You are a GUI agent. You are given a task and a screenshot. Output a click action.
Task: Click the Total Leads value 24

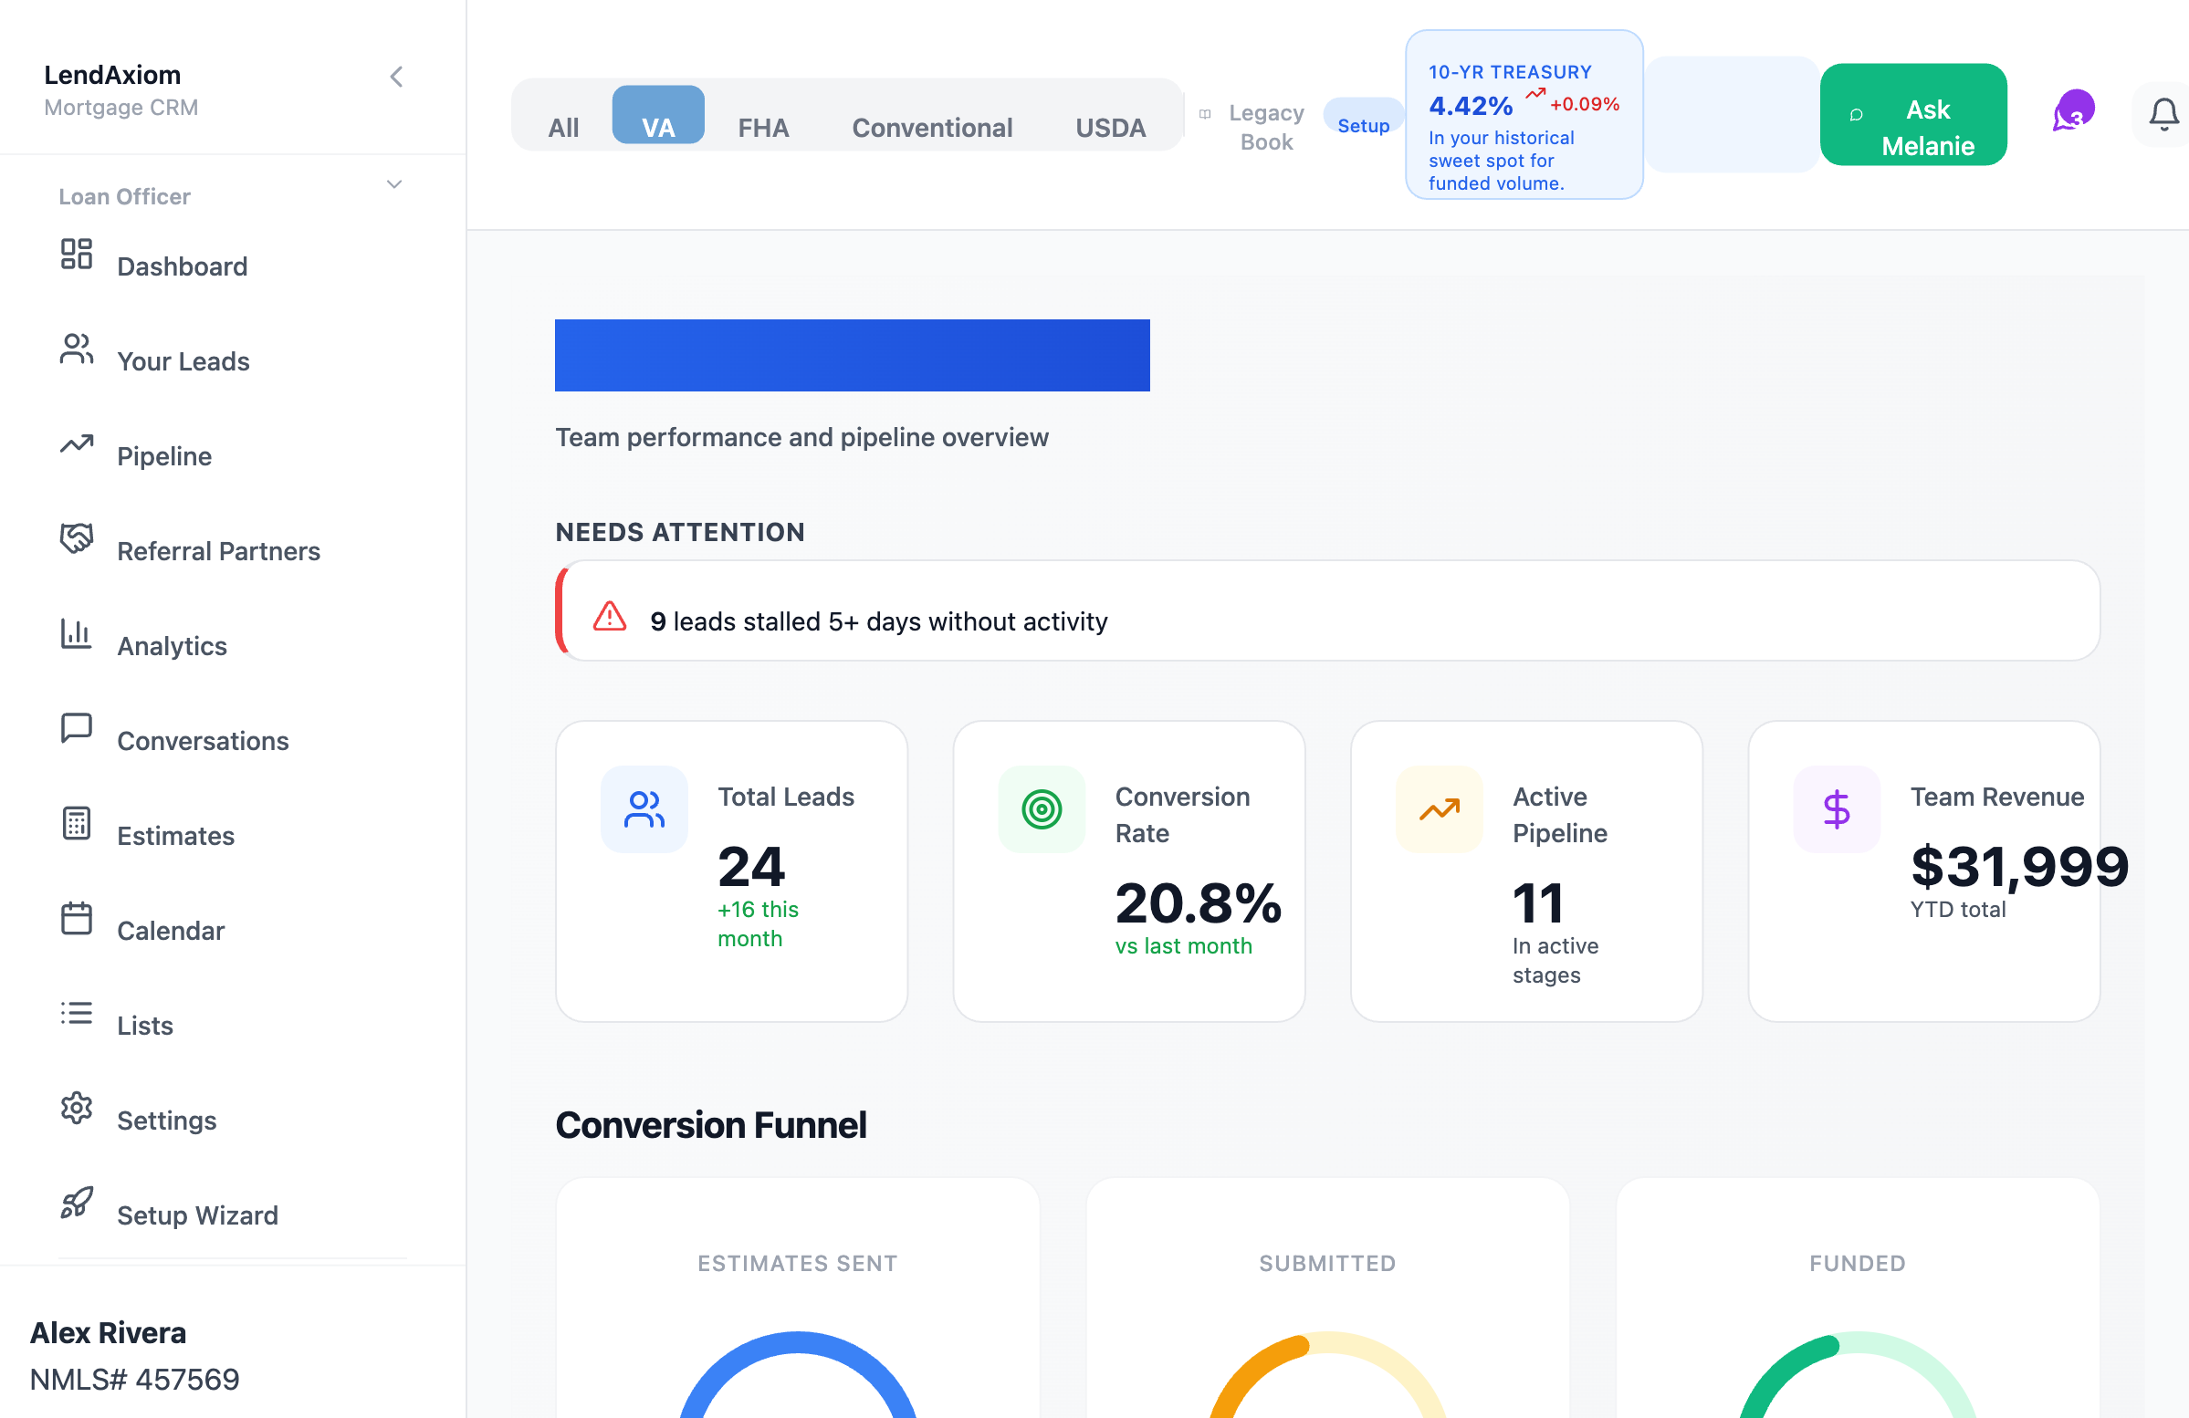click(750, 866)
